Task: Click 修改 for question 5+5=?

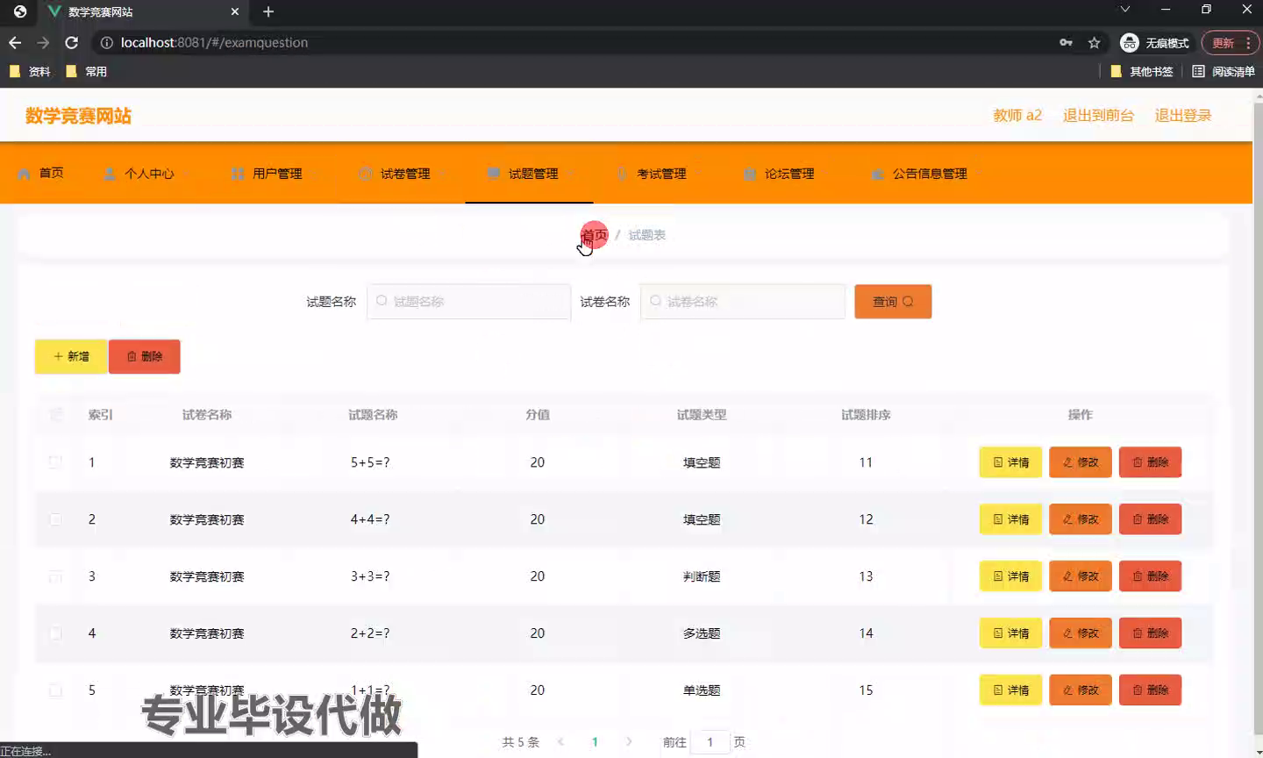Action: tap(1081, 461)
